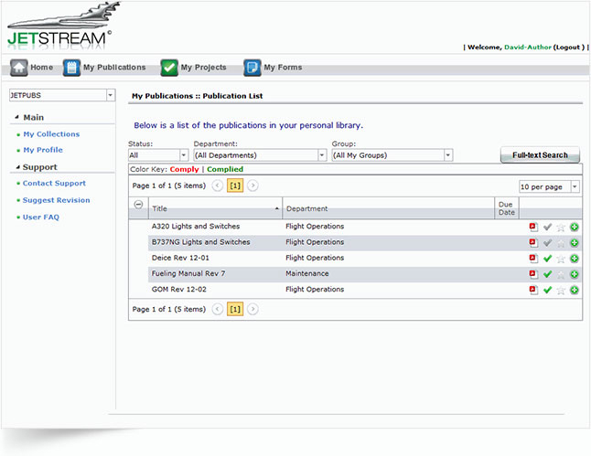Click green plus icon for Deice Rev 12-01
Viewport: 591px width, 456px height.
click(x=574, y=259)
